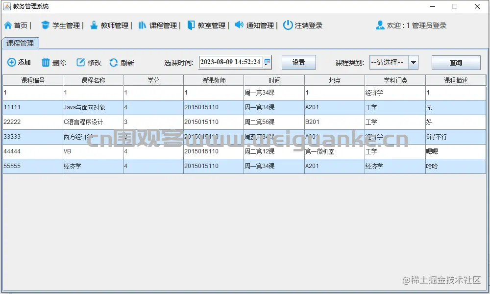Open the 学生管理 menu
This screenshot has width=490, height=294.
(x=66, y=25)
